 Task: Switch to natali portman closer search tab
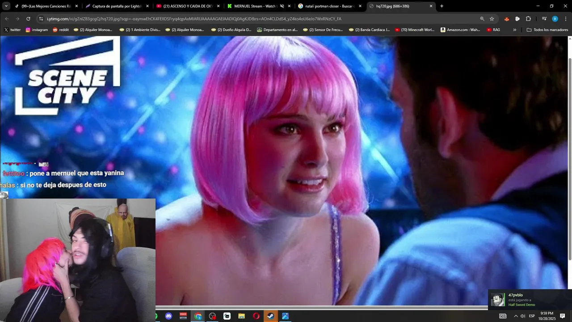330,6
